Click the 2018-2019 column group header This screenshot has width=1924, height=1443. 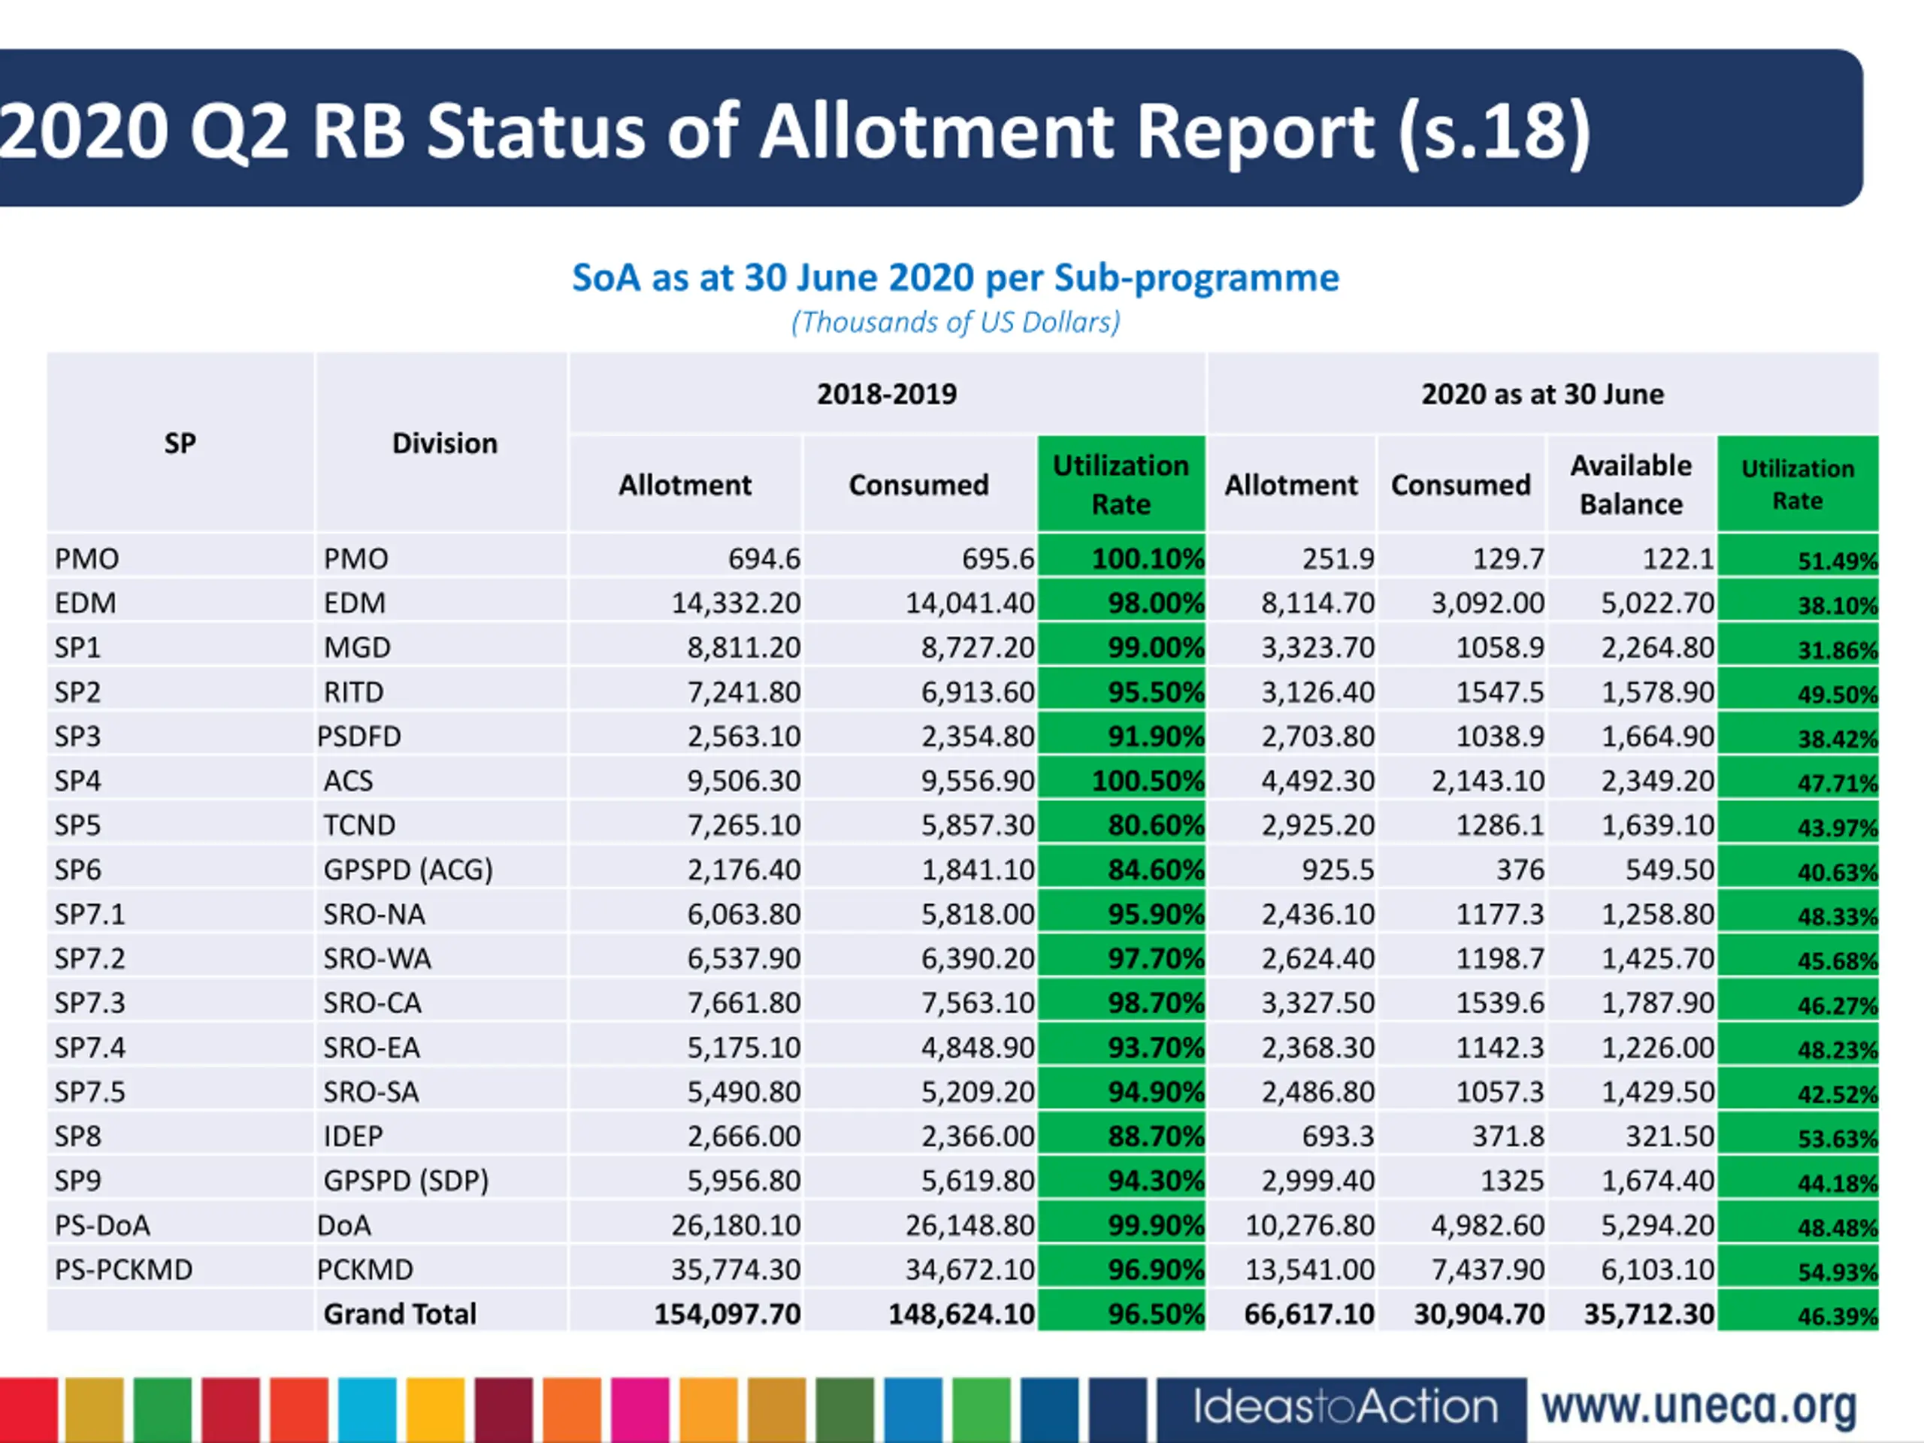click(886, 394)
